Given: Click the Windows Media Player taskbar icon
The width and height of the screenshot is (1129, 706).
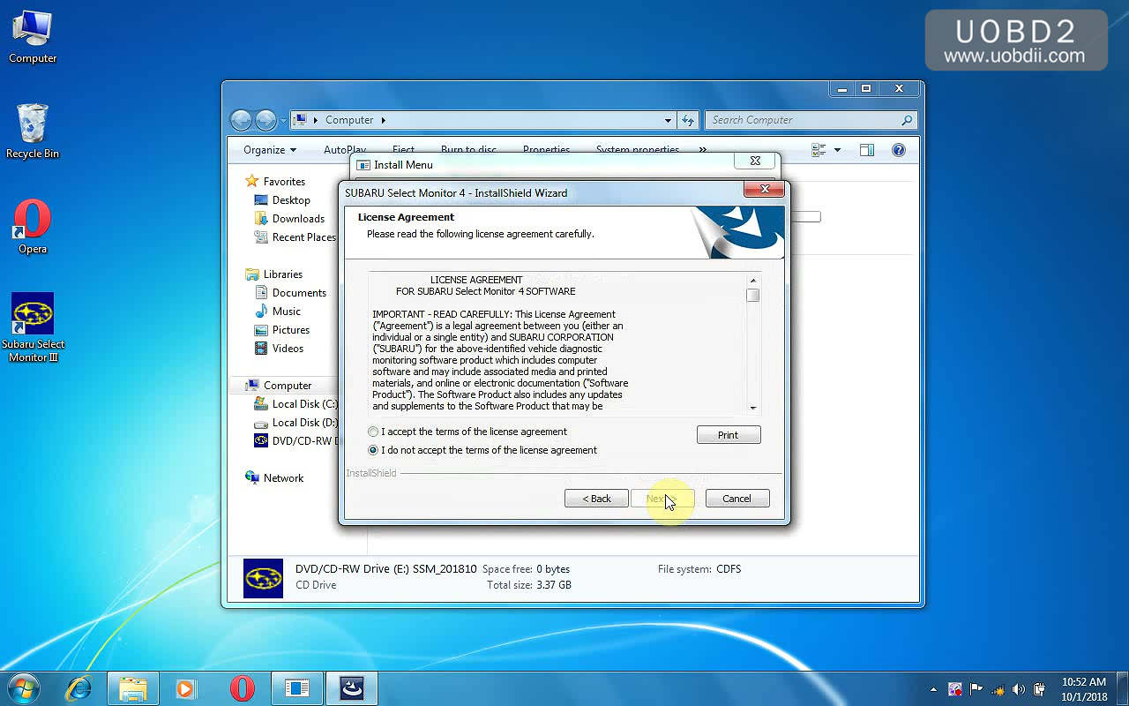Looking at the screenshot, I should click(x=185, y=688).
